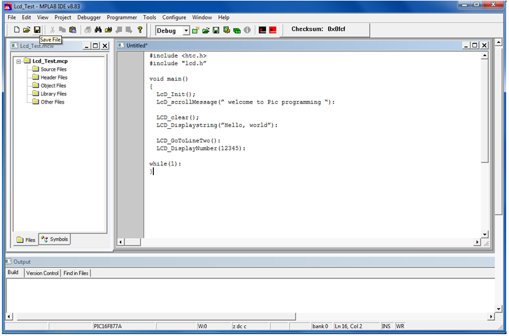This screenshot has height=336, width=509.
Task: Click the Build Options icon
Action: pos(226,30)
